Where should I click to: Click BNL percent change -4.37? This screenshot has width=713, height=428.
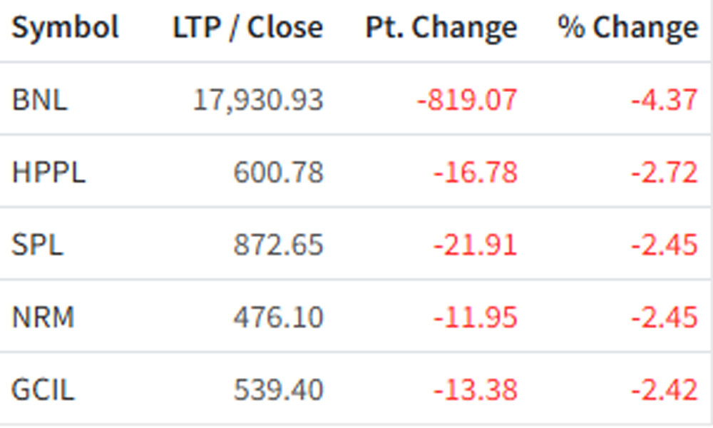[x=664, y=100]
